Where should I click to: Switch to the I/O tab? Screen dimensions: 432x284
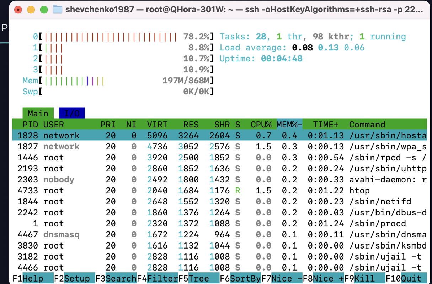click(72, 113)
